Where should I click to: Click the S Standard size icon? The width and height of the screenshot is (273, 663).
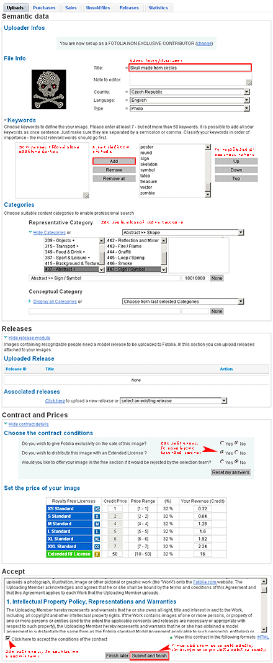click(x=97, y=516)
